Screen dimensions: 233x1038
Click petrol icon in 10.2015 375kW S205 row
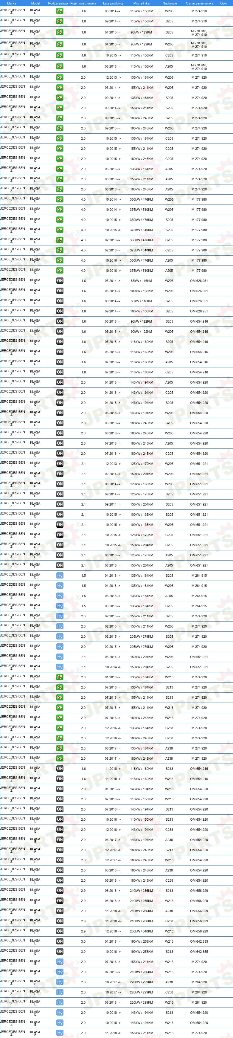[x=60, y=230]
